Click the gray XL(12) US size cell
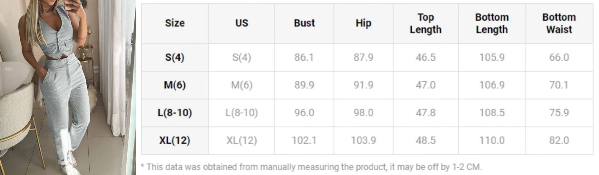Screen dimensions: 599x175 click(241, 140)
